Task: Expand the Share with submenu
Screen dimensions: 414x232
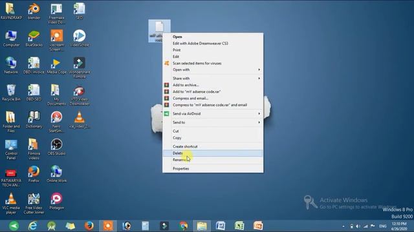Action: pyautogui.click(x=213, y=79)
